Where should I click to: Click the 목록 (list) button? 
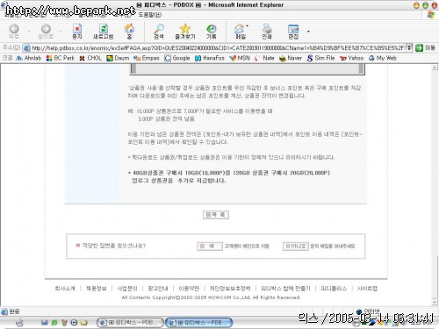[216, 215]
